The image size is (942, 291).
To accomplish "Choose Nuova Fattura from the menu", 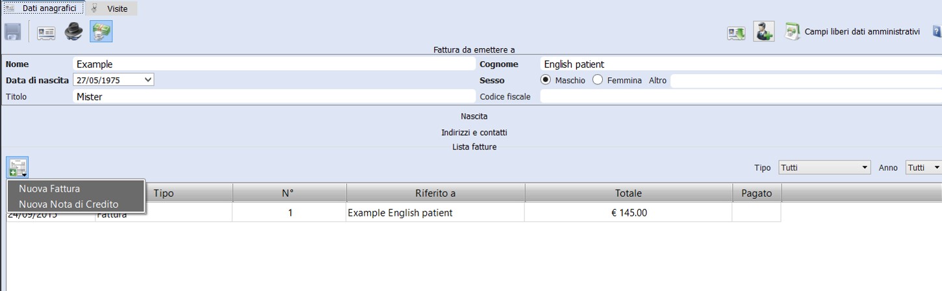I will tap(49, 188).
